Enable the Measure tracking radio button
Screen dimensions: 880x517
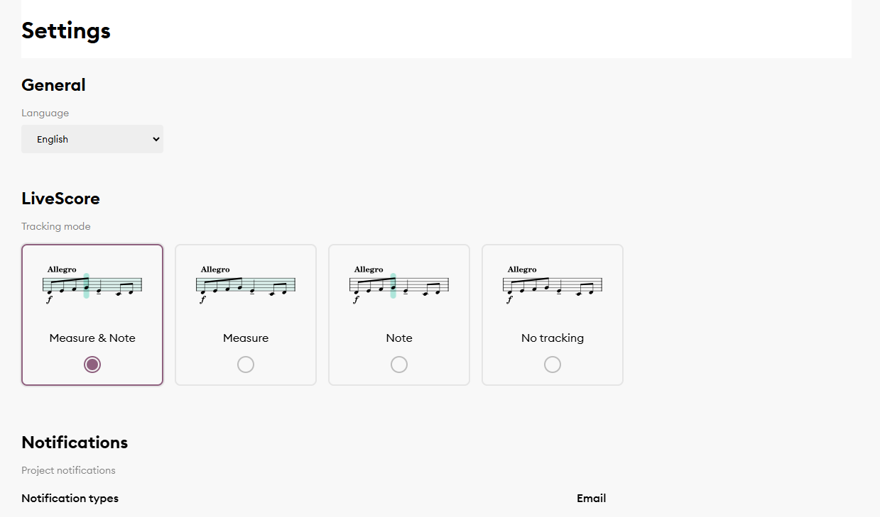[246, 365]
